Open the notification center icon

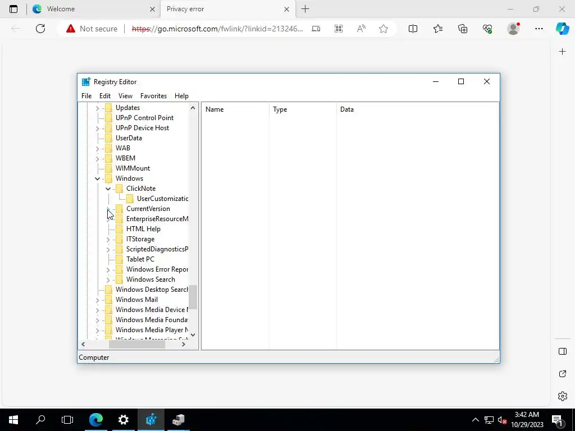click(557, 420)
